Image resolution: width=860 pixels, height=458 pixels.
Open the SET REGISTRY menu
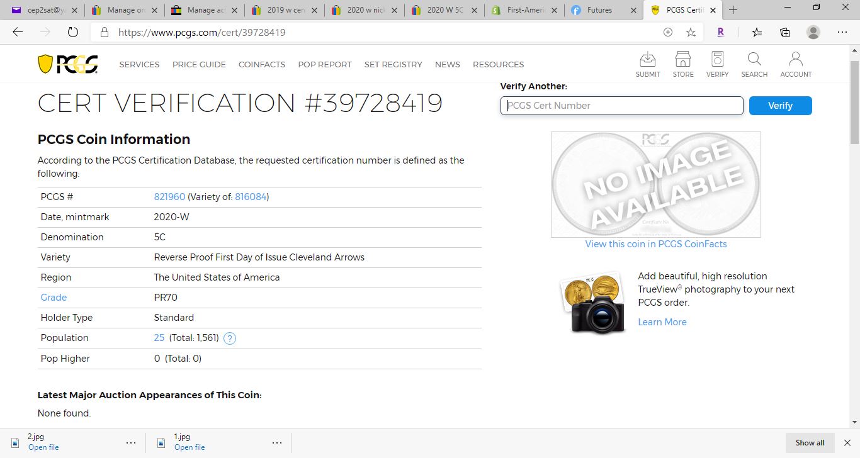393,64
